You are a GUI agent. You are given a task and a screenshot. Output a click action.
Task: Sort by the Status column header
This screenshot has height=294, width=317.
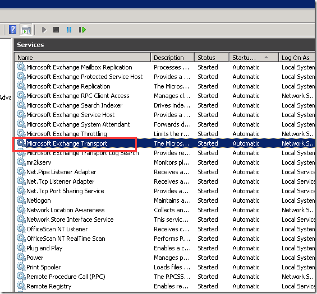[x=212, y=58]
